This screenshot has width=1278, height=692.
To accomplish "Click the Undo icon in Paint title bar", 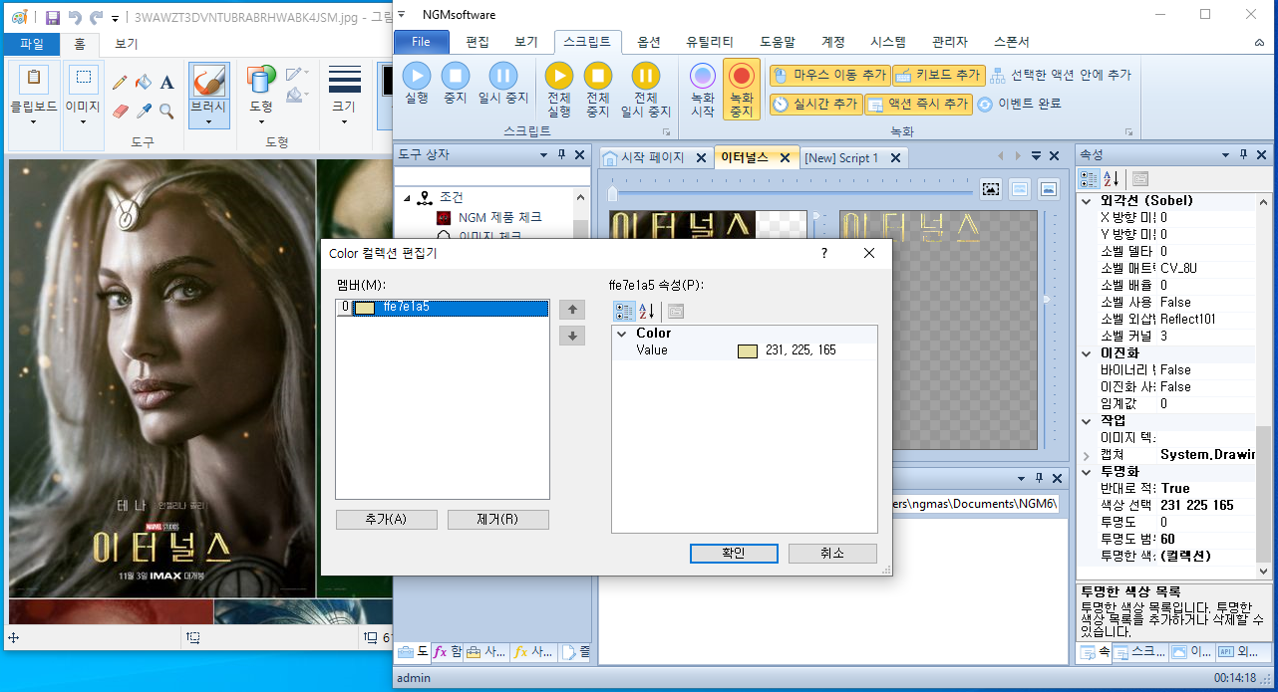I will point(75,18).
